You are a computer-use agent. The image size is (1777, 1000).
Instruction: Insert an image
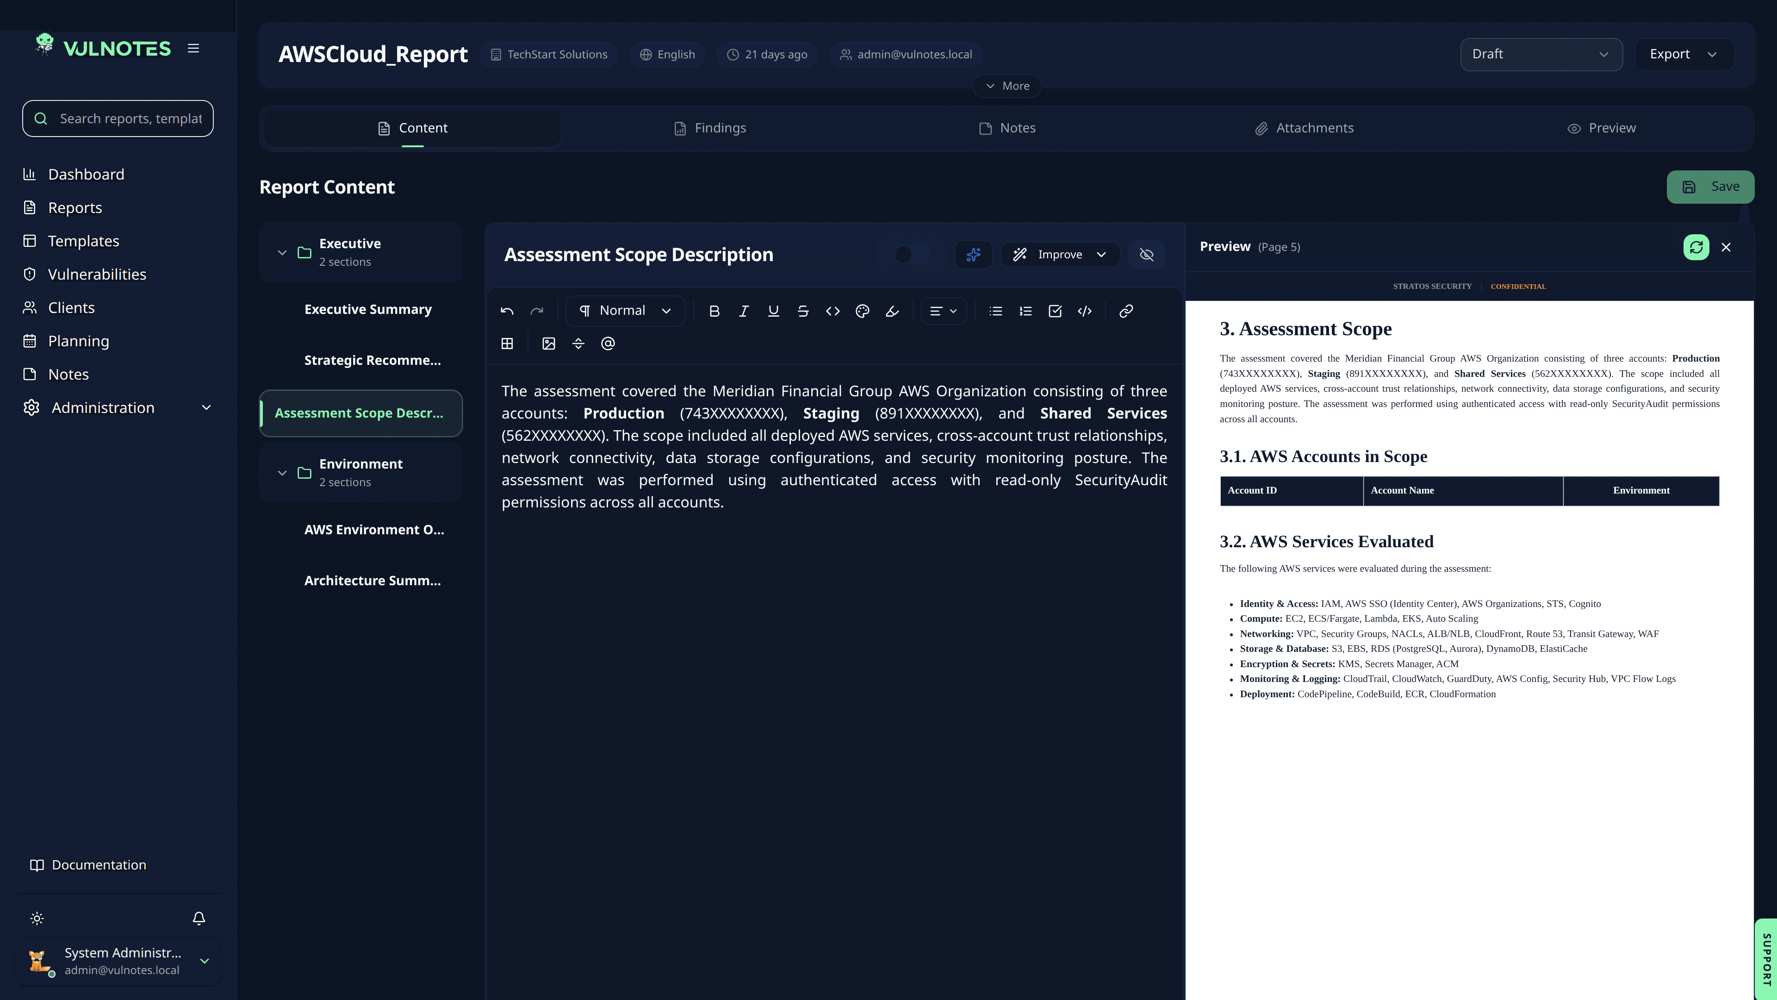[x=548, y=343]
